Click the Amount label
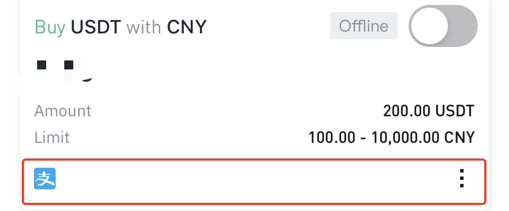 [62, 111]
